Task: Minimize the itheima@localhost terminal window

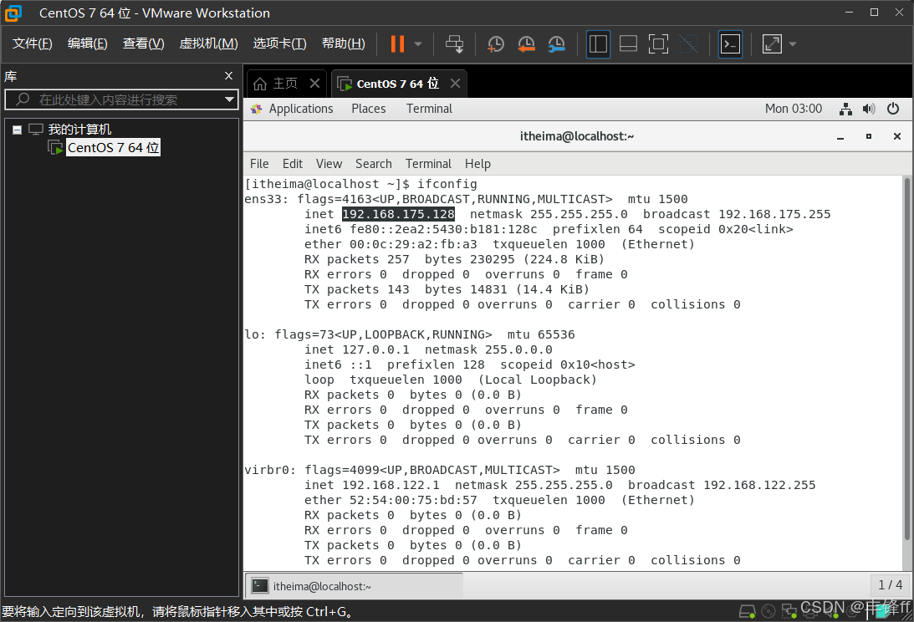Action: click(x=840, y=136)
